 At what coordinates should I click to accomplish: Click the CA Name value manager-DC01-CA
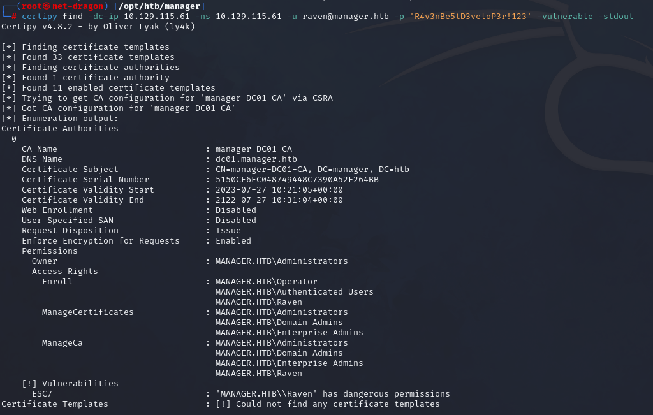point(253,149)
